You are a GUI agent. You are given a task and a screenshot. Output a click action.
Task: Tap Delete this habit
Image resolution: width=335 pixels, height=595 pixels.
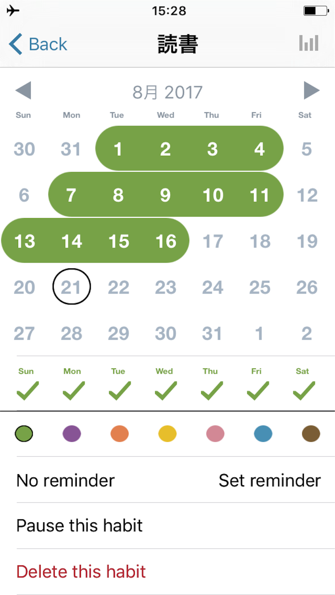point(81,571)
